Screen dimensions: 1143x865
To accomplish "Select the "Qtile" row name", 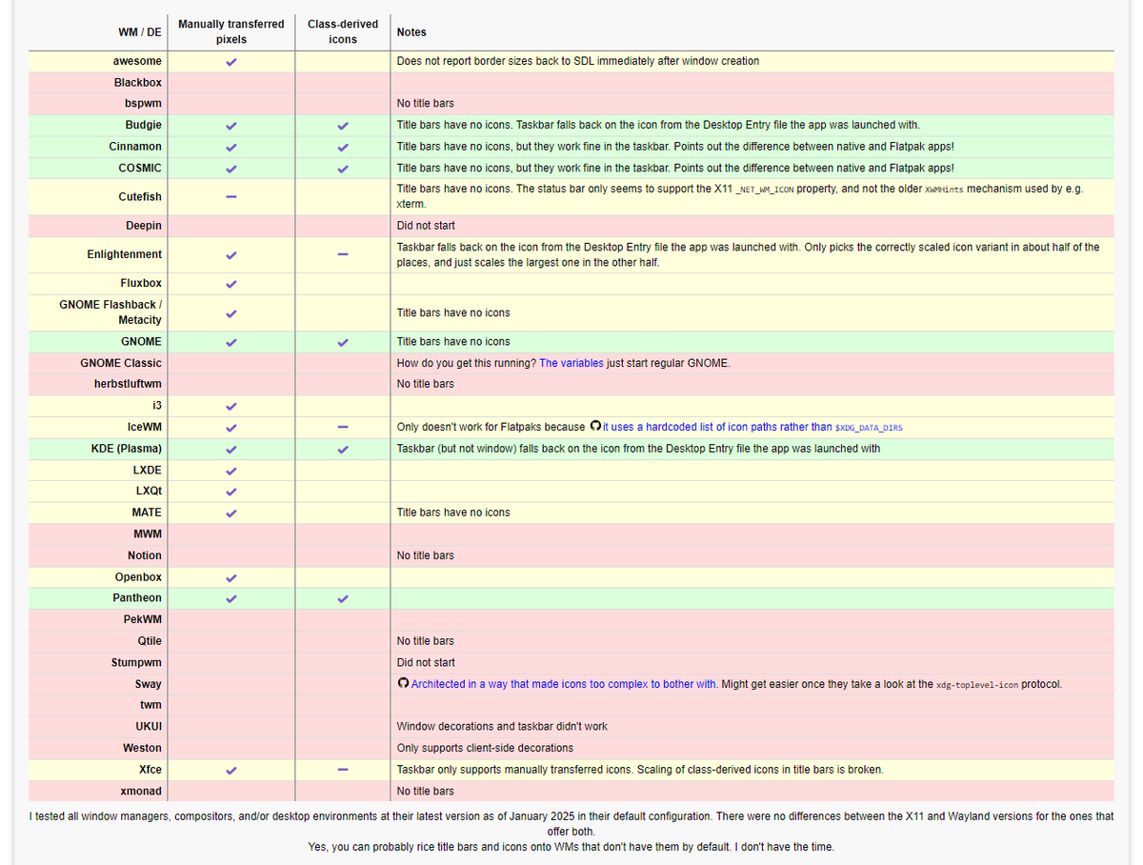I will pos(150,641).
